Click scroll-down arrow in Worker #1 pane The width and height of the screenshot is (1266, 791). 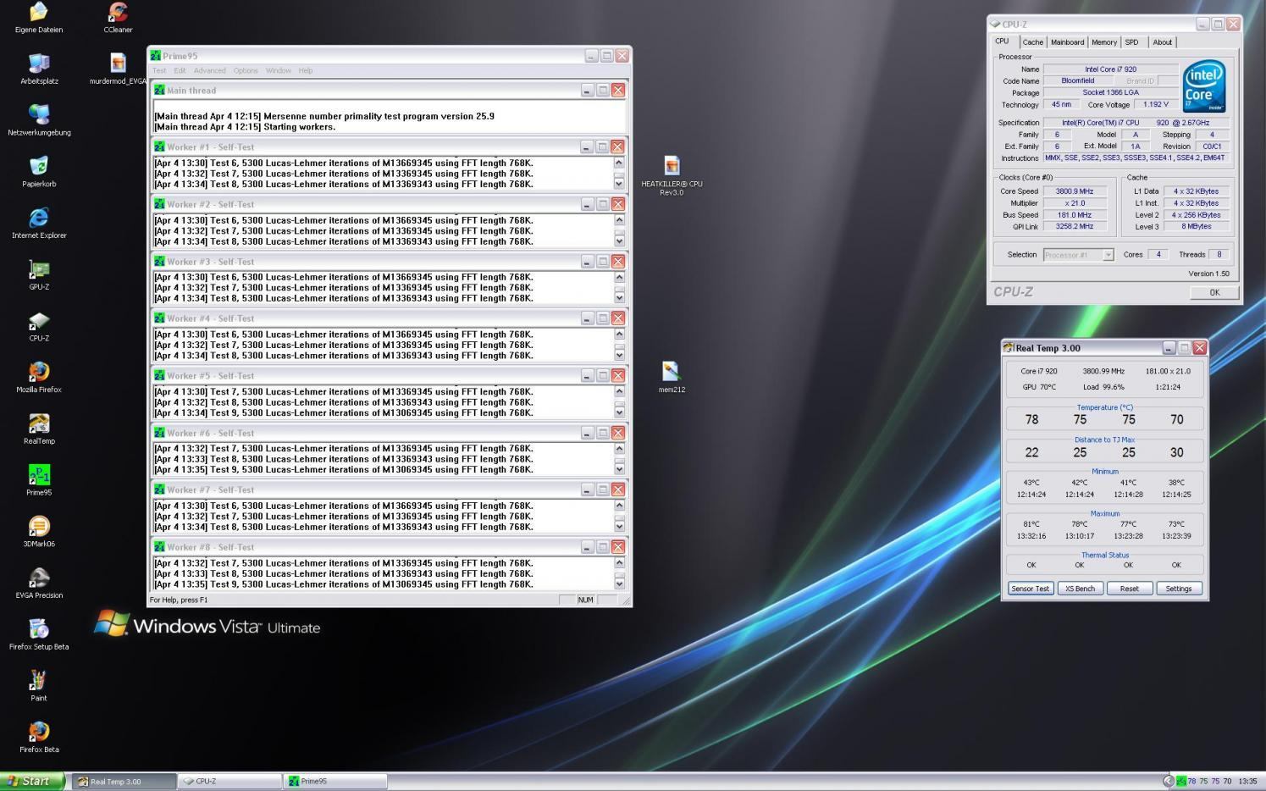[619, 184]
